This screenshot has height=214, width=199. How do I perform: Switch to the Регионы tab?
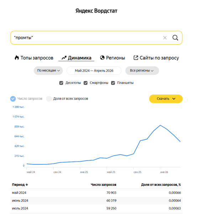tap(112, 58)
